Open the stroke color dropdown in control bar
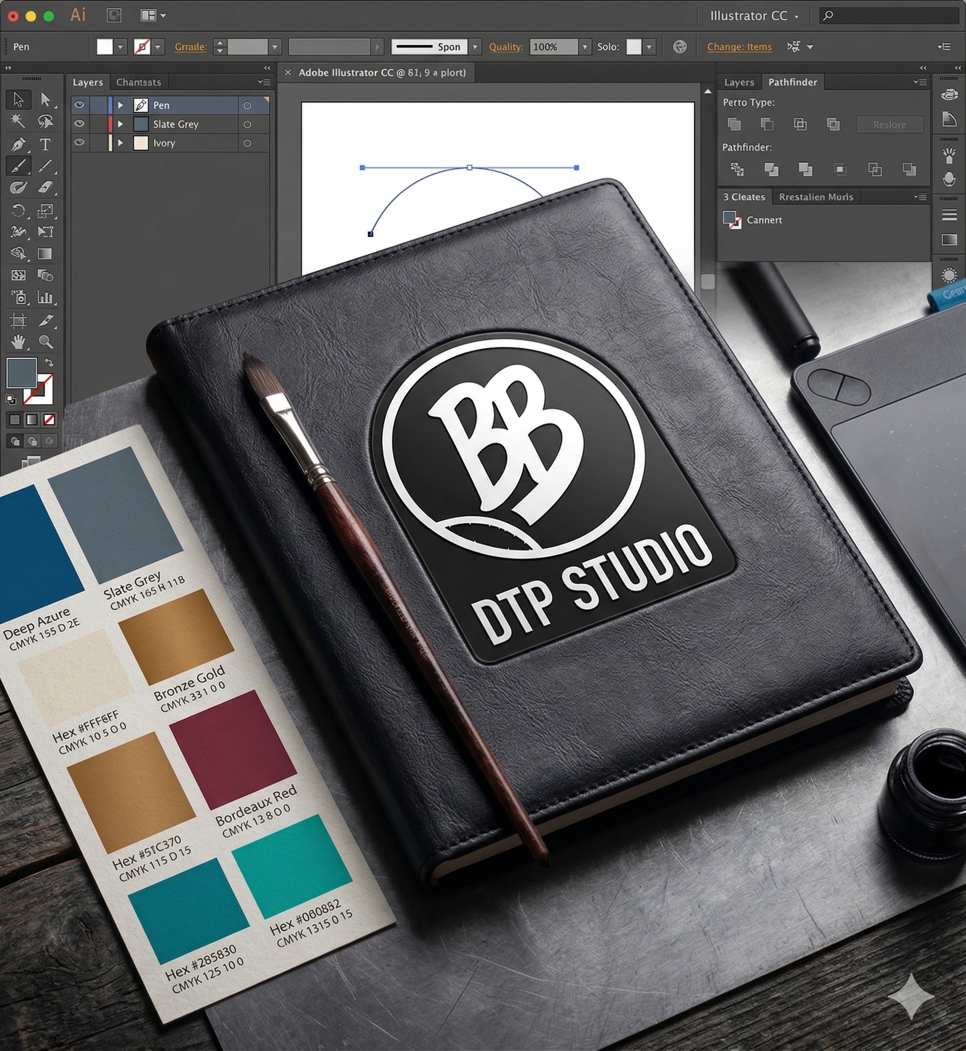 [x=158, y=47]
